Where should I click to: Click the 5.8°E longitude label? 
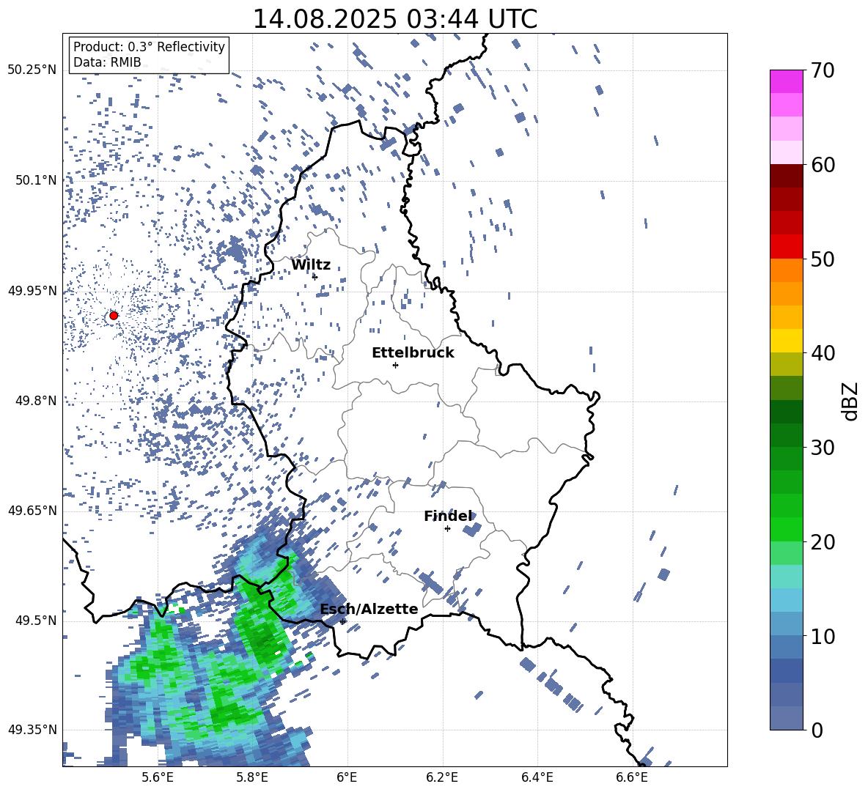[252, 777]
